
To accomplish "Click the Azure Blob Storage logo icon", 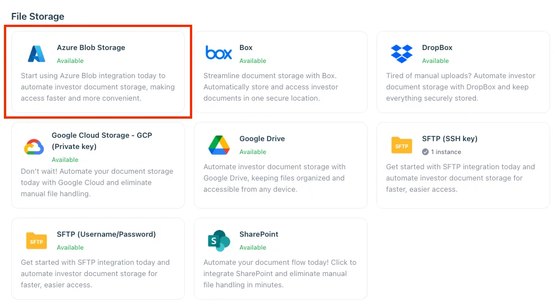I will pos(37,54).
